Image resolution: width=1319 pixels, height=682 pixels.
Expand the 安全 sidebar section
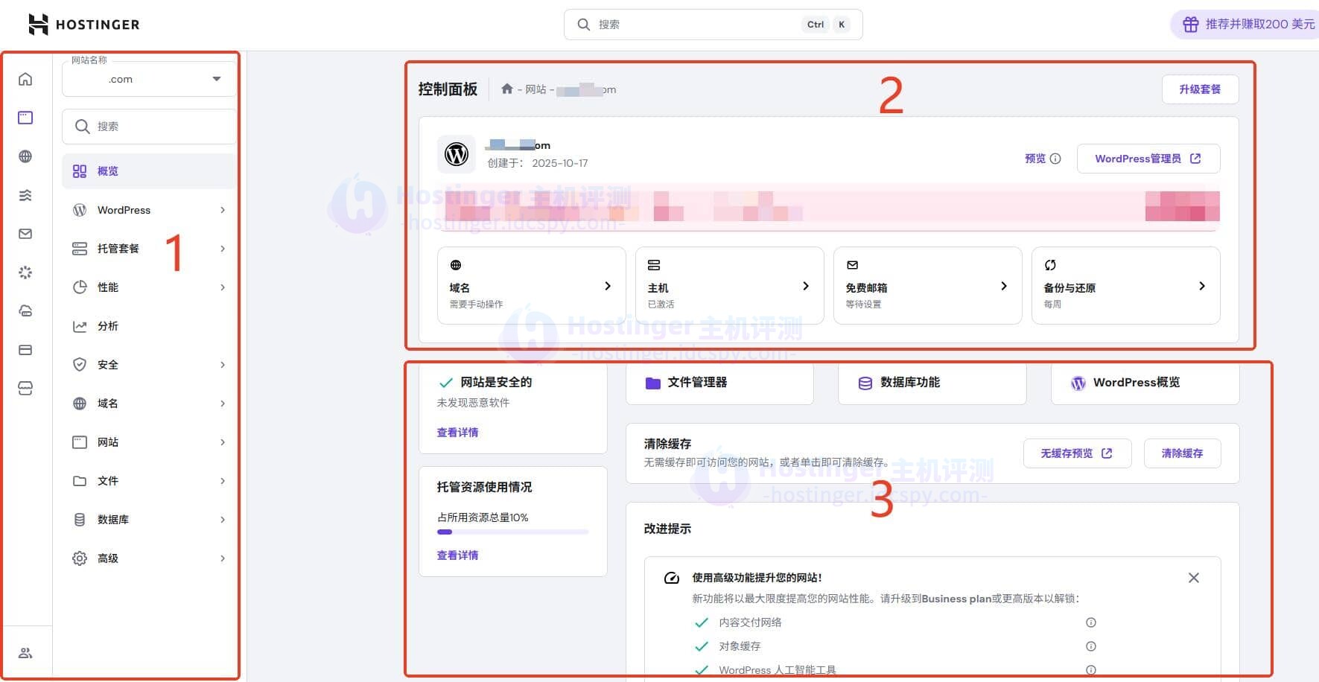click(x=149, y=365)
